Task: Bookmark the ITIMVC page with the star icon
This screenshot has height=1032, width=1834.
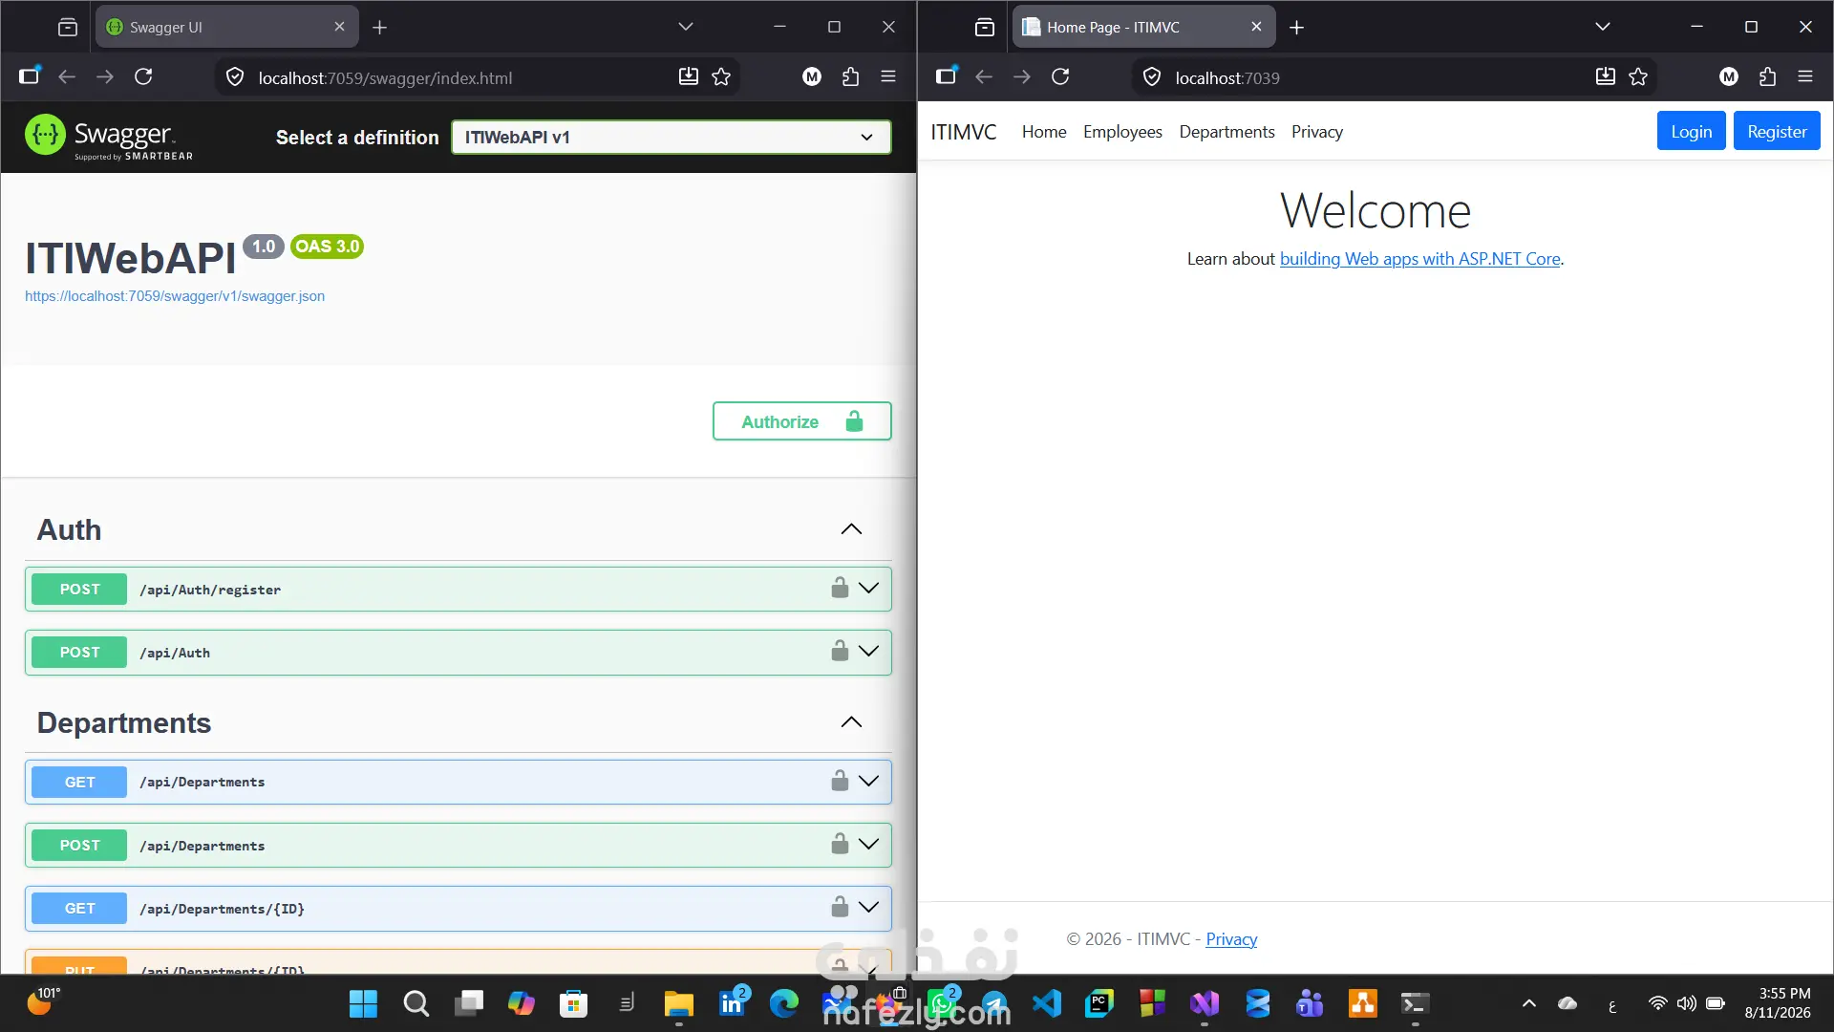Action: (1638, 76)
